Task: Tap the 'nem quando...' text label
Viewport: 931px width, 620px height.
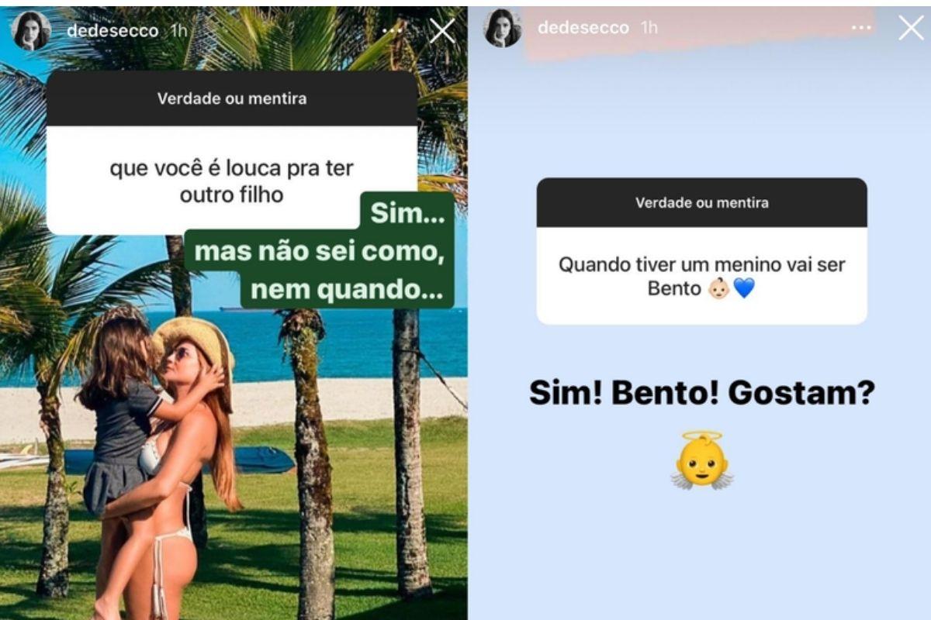Action: coord(348,290)
